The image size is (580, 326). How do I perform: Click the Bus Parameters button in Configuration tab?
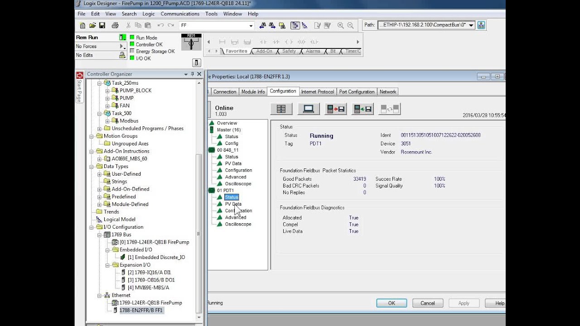pyautogui.click(x=281, y=109)
